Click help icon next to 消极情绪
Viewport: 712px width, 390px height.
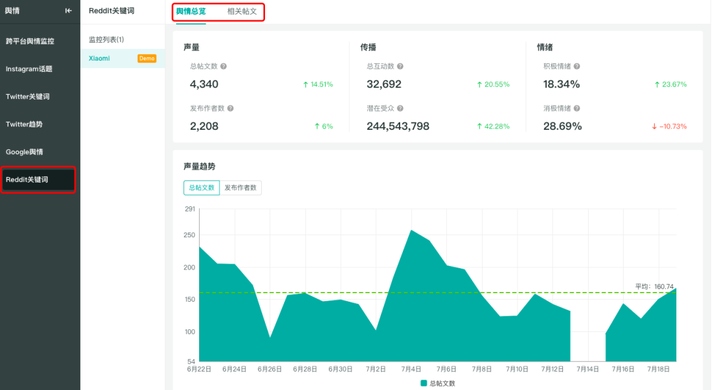click(577, 109)
